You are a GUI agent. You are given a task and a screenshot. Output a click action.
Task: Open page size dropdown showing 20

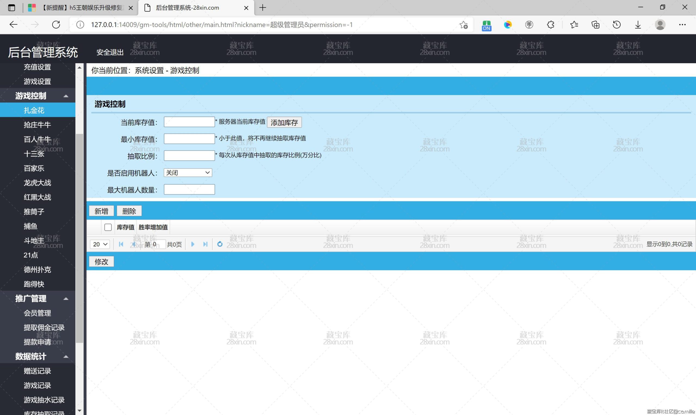click(x=100, y=245)
